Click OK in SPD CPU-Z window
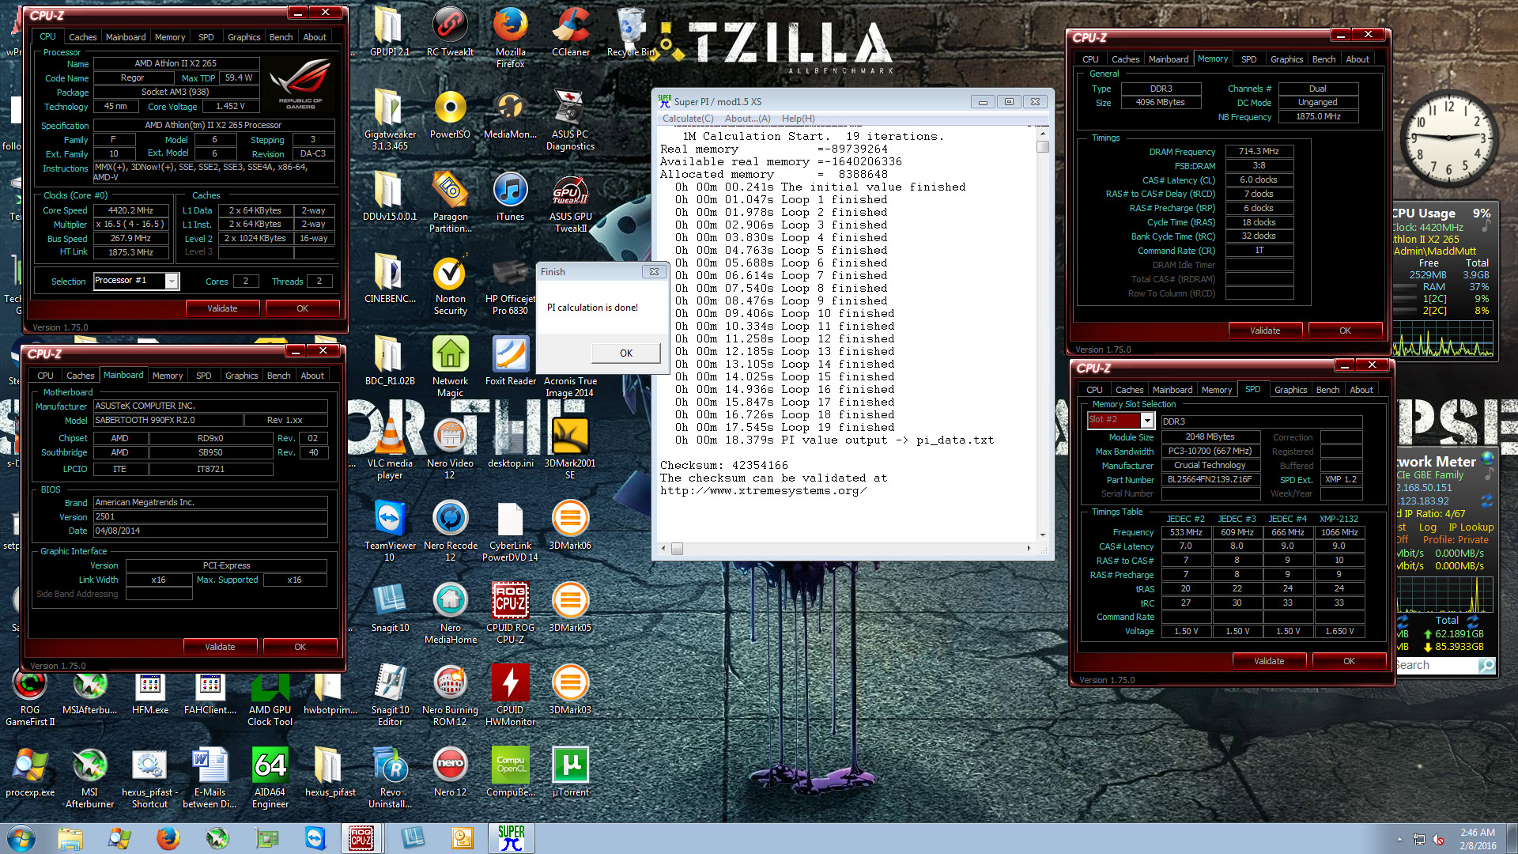This screenshot has width=1518, height=854. coord(1348,661)
